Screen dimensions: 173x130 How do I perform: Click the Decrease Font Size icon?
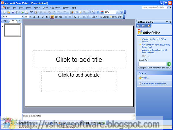(x=79, y=17)
